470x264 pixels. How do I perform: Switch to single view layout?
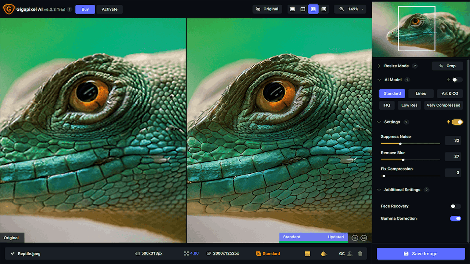[x=293, y=9]
